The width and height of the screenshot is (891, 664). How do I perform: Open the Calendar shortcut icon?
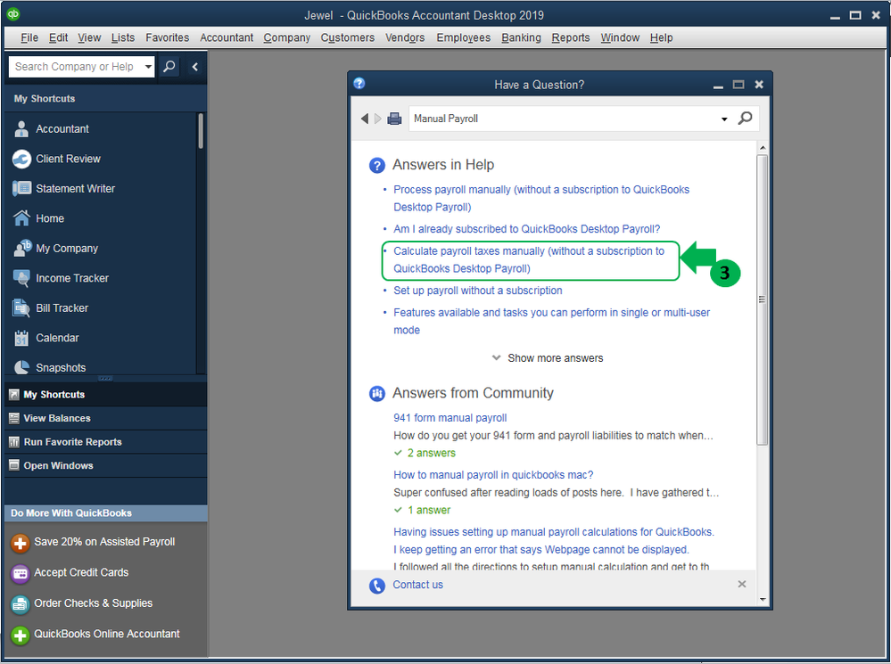[x=21, y=338]
